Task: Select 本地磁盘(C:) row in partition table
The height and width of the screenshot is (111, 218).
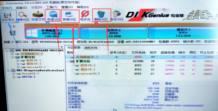Action: tap(141, 57)
